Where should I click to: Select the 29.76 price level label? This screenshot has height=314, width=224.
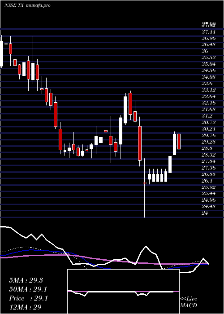[208, 135]
